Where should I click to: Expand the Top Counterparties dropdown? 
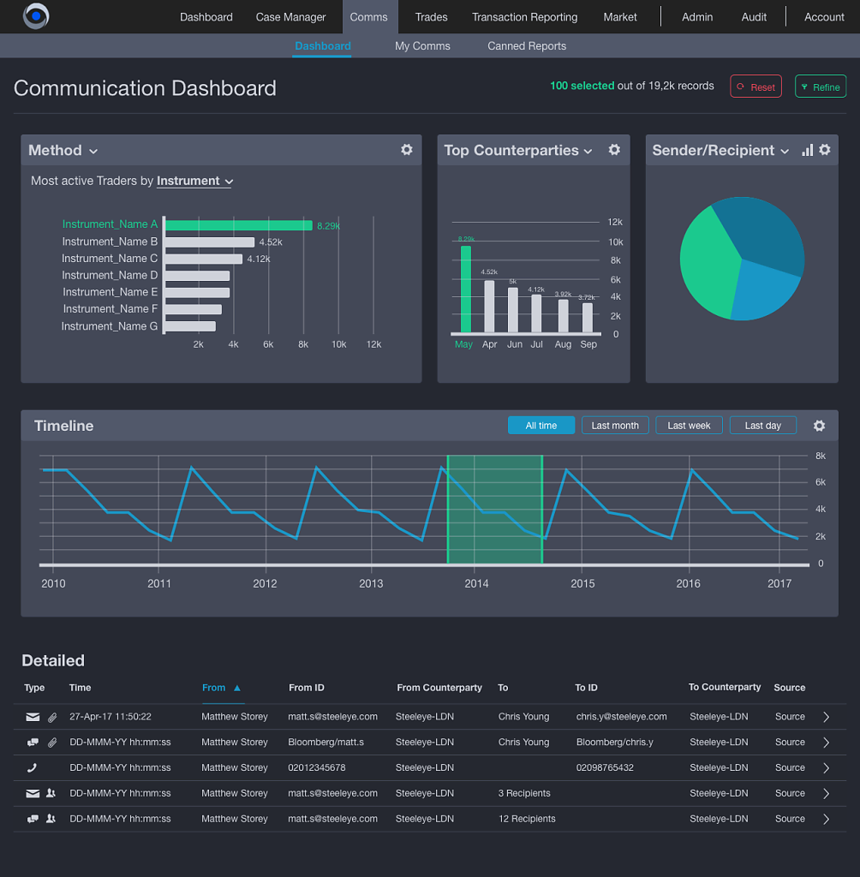(588, 152)
